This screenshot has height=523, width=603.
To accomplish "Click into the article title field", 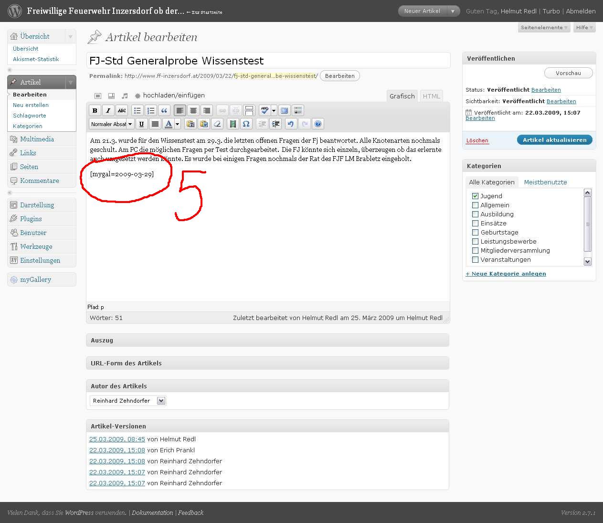I will click(x=268, y=61).
